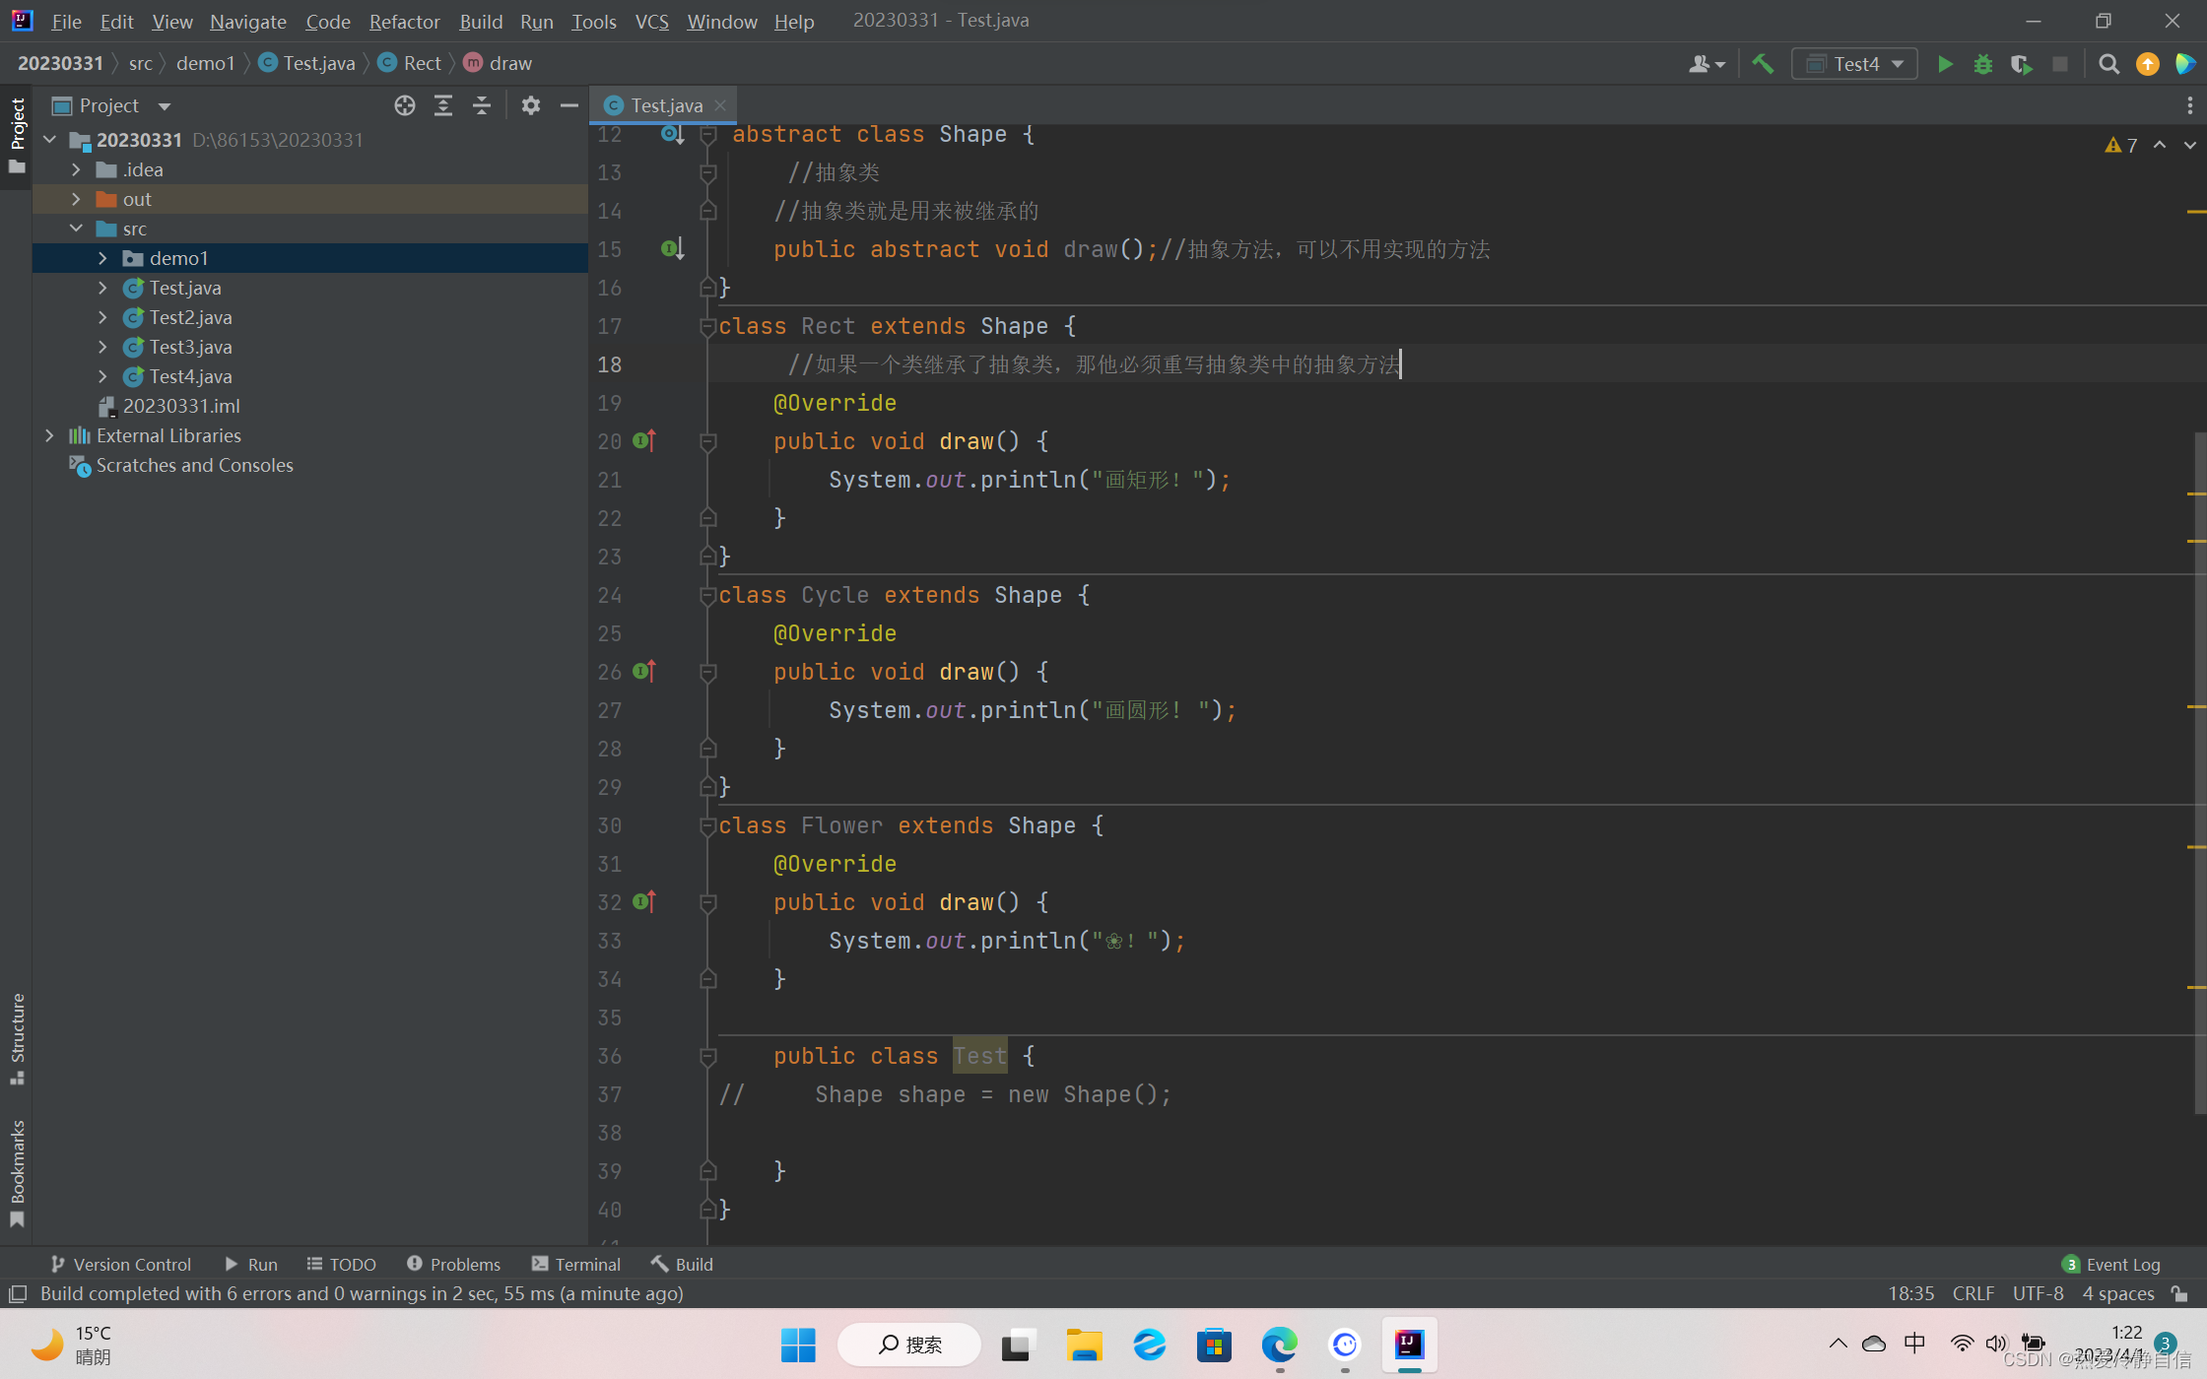Click the IDE update arrow icon
The width and height of the screenshot is (2207, 1379).
coord(2148,64)
